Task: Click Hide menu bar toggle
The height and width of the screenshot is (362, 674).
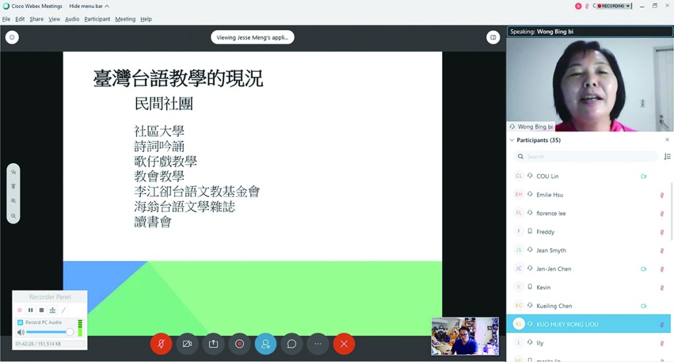Action: click(89, 6)
